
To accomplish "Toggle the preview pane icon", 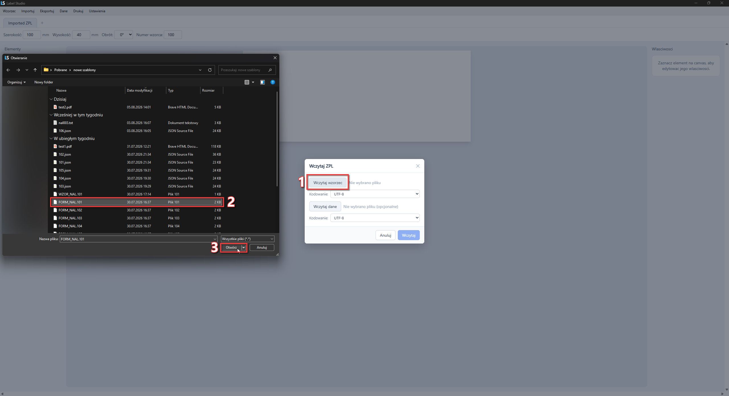I will [263, 82].
